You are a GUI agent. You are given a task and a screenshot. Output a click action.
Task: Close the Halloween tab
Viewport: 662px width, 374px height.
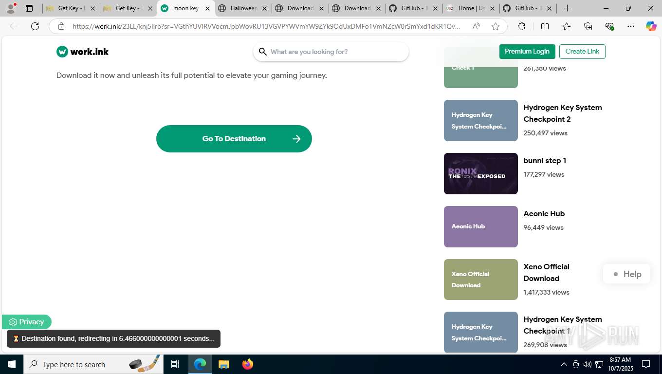[x=264, y=8]
